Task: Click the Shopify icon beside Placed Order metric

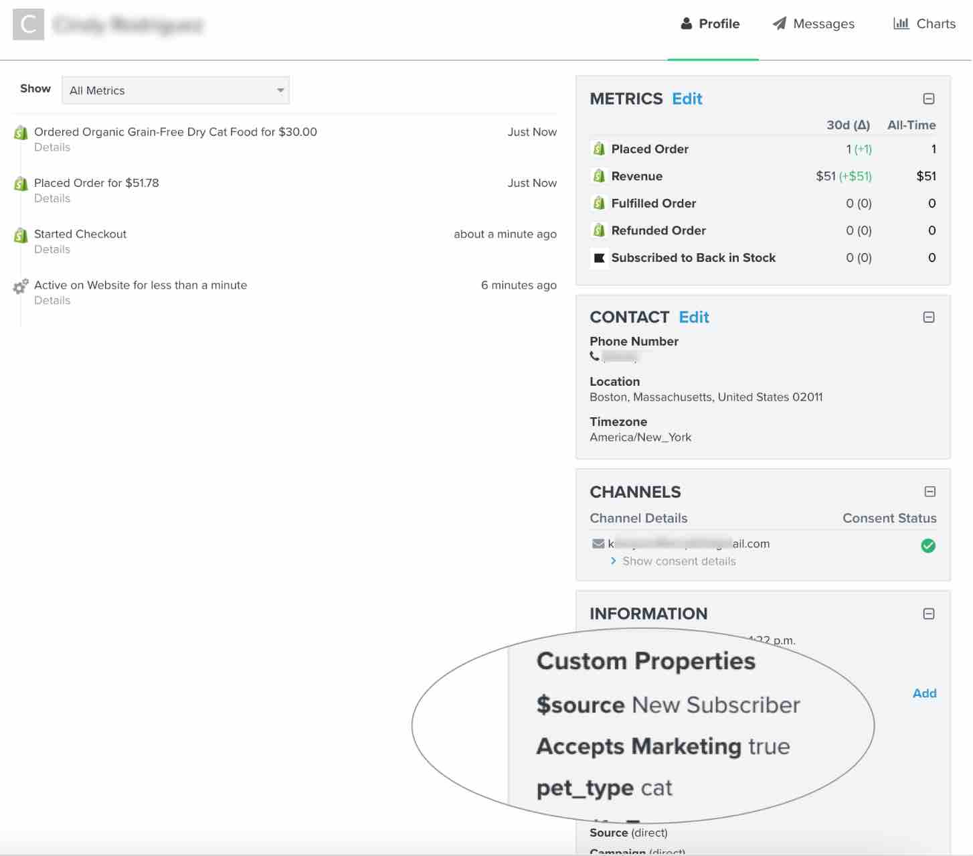Action: coord(600,149)
